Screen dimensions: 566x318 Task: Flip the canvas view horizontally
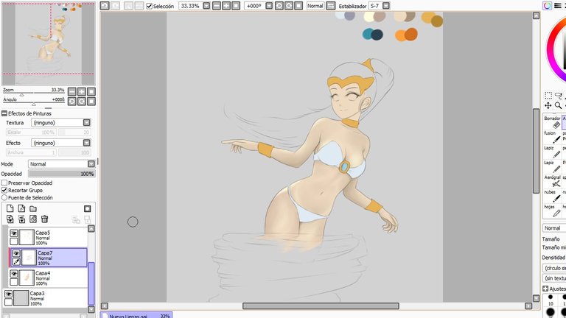point(331,6)
